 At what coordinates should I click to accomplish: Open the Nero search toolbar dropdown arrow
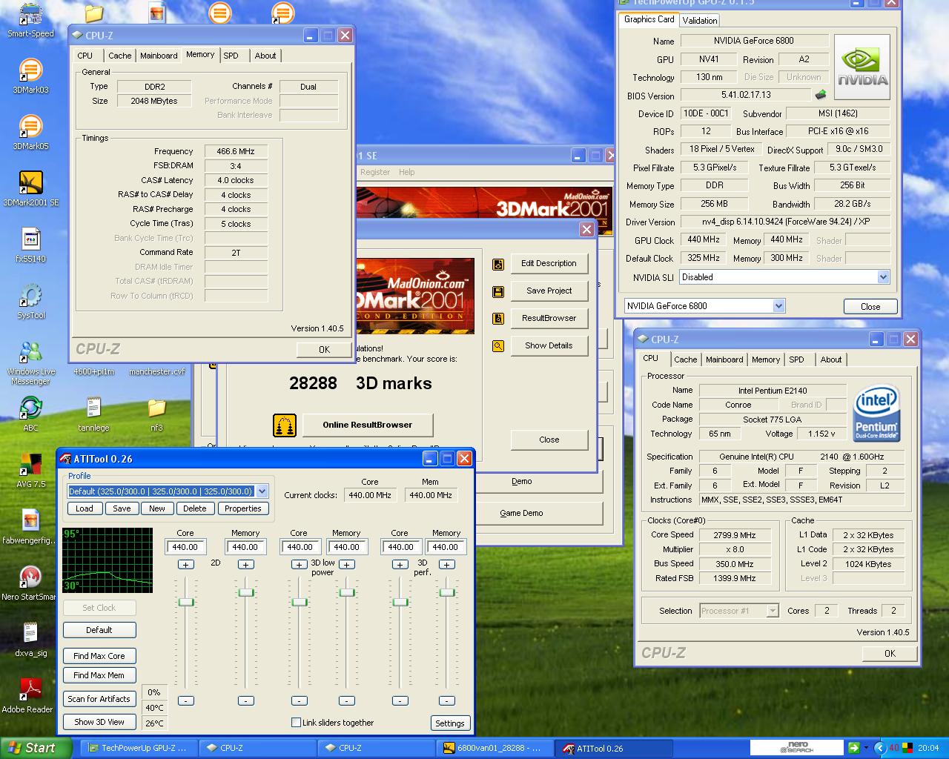(x=867, y=748)
